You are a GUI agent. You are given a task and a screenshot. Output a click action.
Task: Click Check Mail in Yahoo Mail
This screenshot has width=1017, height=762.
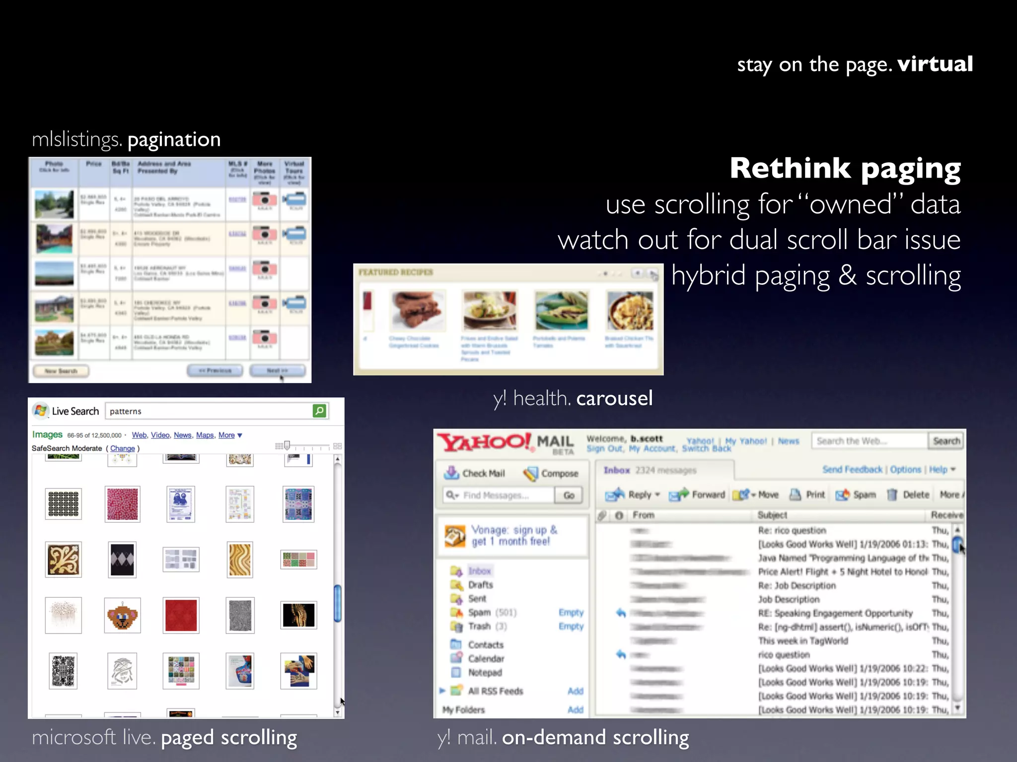(x=474, y=473)
